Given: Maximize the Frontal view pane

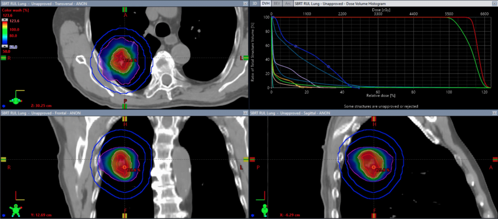Looking at the screenshot, I should point(245,113).
